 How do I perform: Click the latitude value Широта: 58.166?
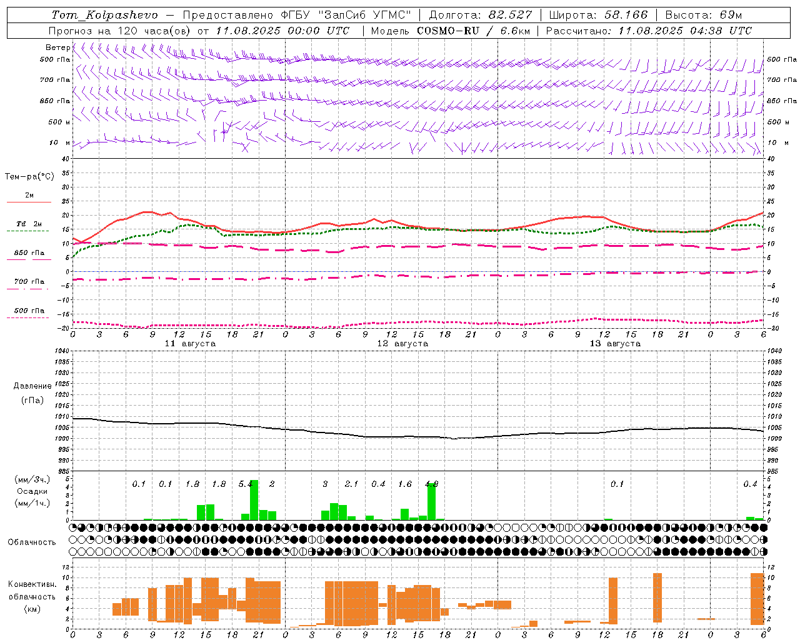click(x=599, y=15)
